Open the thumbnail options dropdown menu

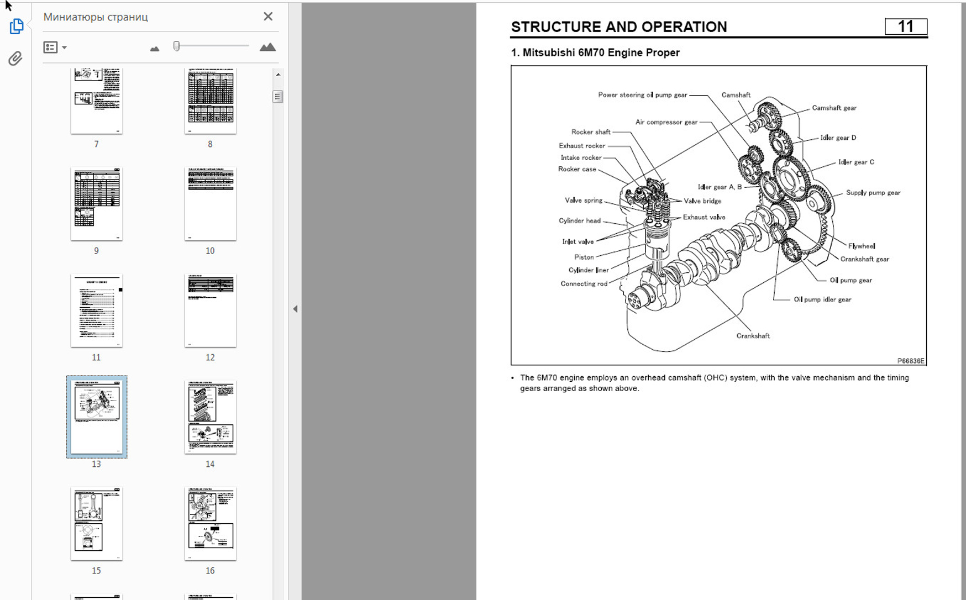(55, 48)
